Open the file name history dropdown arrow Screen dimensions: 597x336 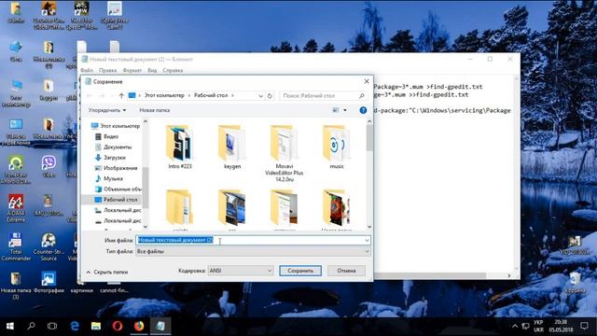pyautogui.click(x=367, y=241)
